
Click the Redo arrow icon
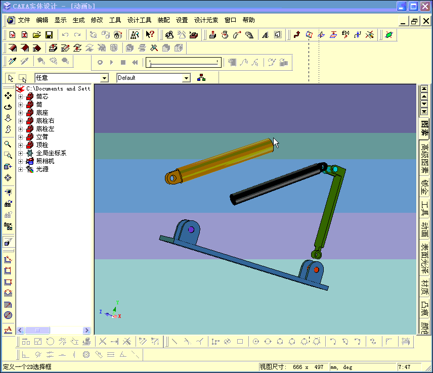click(x=77, y=35)
